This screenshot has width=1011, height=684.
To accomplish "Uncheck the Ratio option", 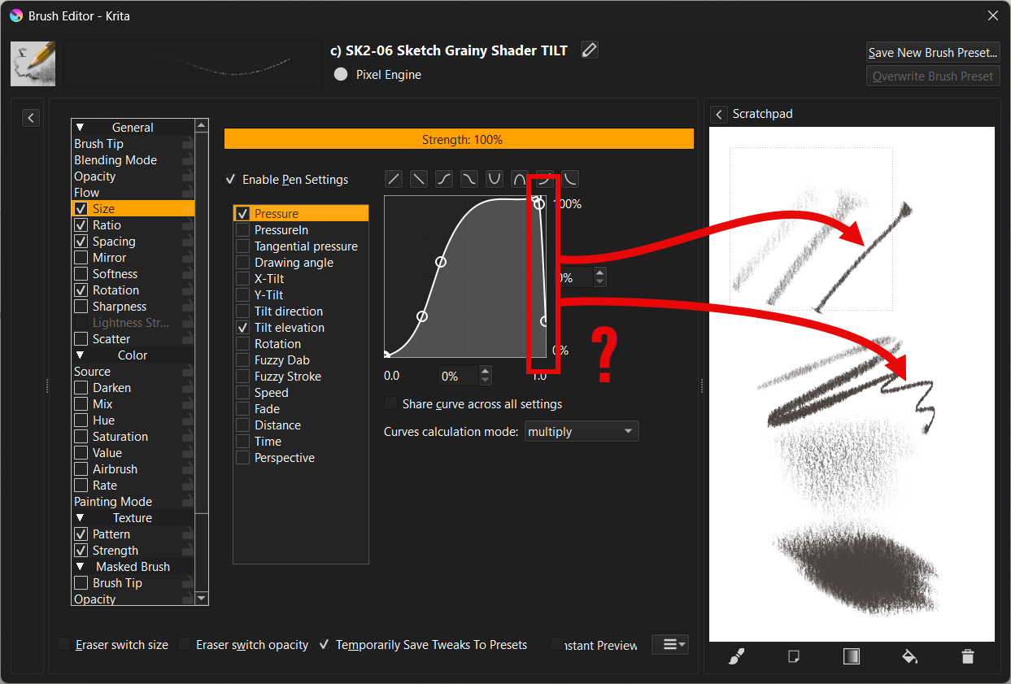I will tap(81, 225).
